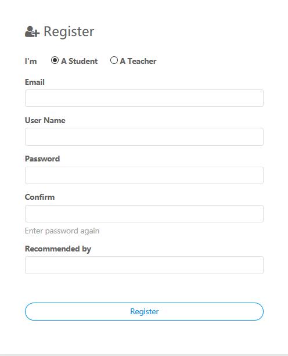Click the blue-outlined Register button

pyautogui.click(x=144, y=311)
